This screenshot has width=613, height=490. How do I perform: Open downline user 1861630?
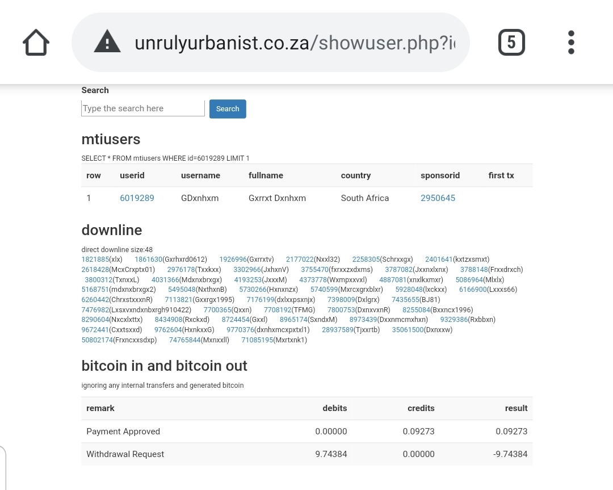[149, 259]
